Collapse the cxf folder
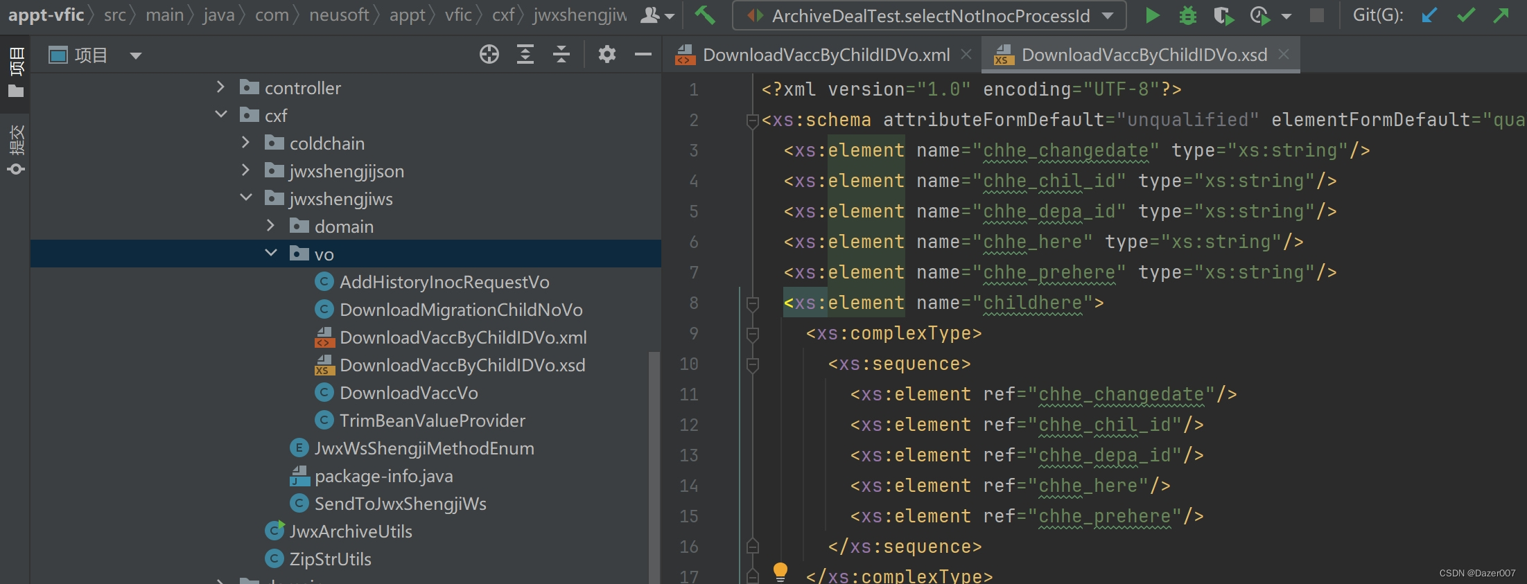The width and height of the screenshot is (1527, 584). (221, 115)
